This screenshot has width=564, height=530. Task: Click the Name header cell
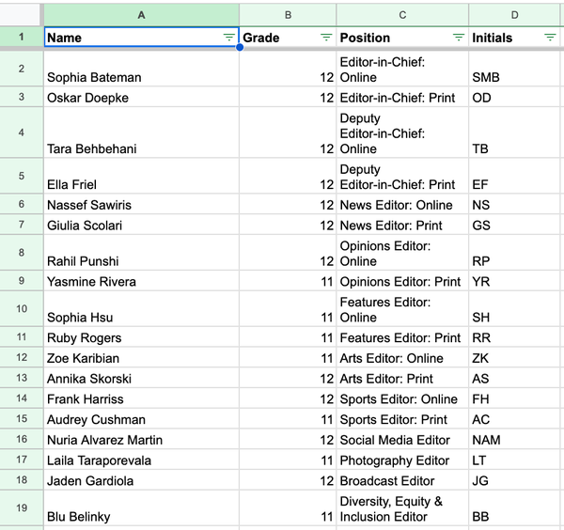132,38
